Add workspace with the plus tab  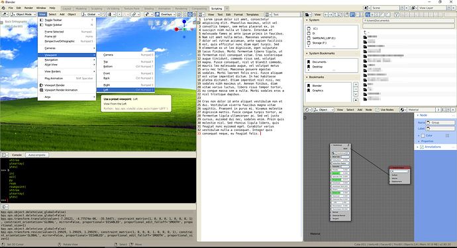227,9
